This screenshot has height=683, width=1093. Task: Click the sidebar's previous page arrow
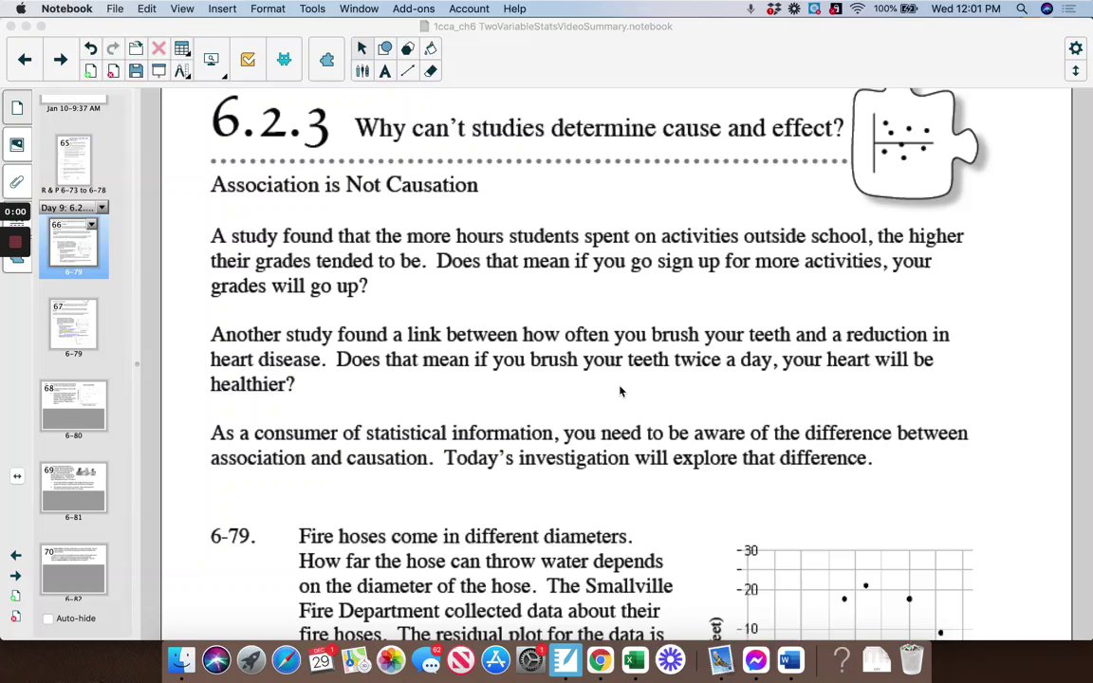(15, 556)
